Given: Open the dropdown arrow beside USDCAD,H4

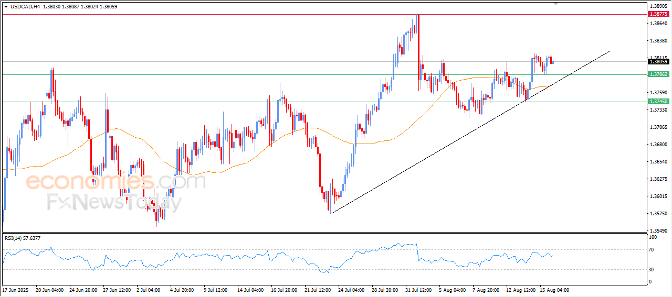Looking at the screenshot, I should (6, 6).
